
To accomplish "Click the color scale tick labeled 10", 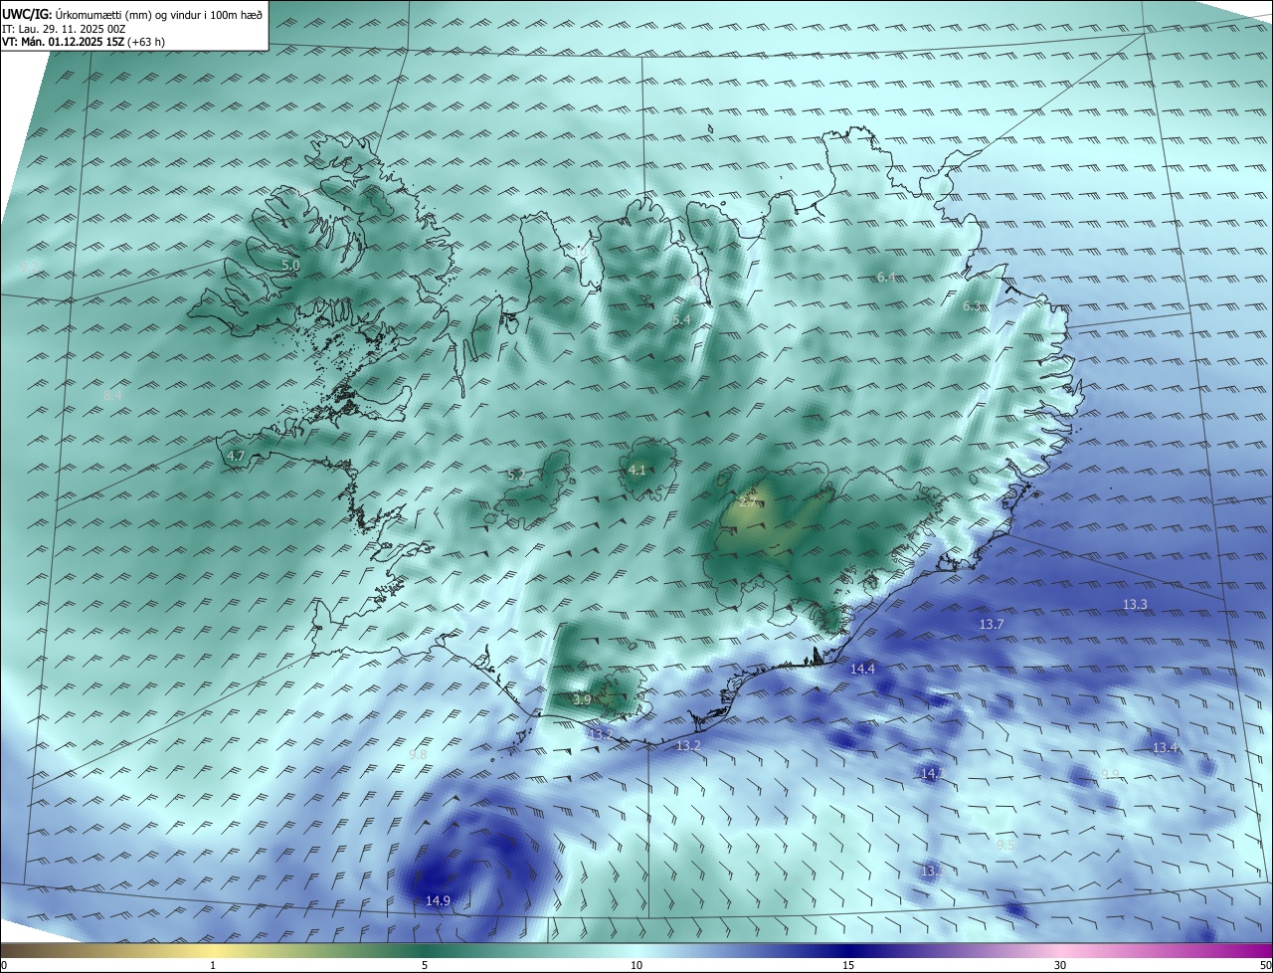I will [x=636, y=965].
